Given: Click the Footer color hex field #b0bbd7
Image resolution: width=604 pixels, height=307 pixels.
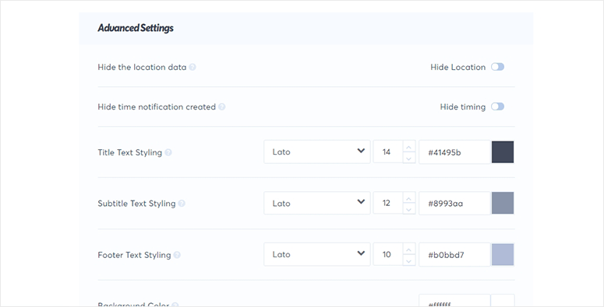Looking at the screenshot, I should click(454, 254).
